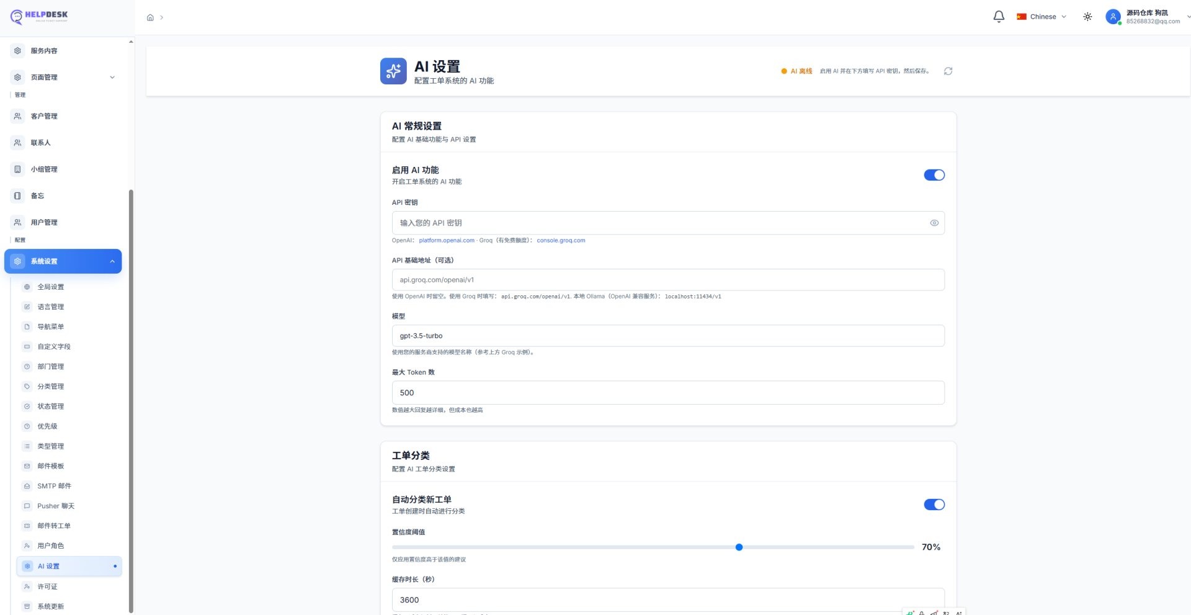Click 联系人 sidebar icon

[17, 143]
